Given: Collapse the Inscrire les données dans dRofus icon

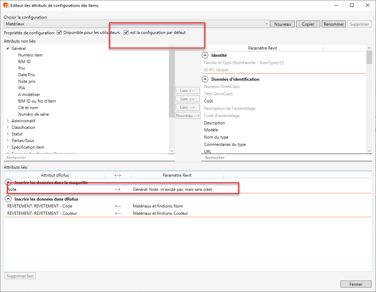Looking at the screenshot, I should (x=8, y=199).
